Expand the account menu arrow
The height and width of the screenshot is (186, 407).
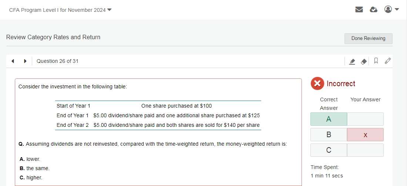tap(397, 10)
